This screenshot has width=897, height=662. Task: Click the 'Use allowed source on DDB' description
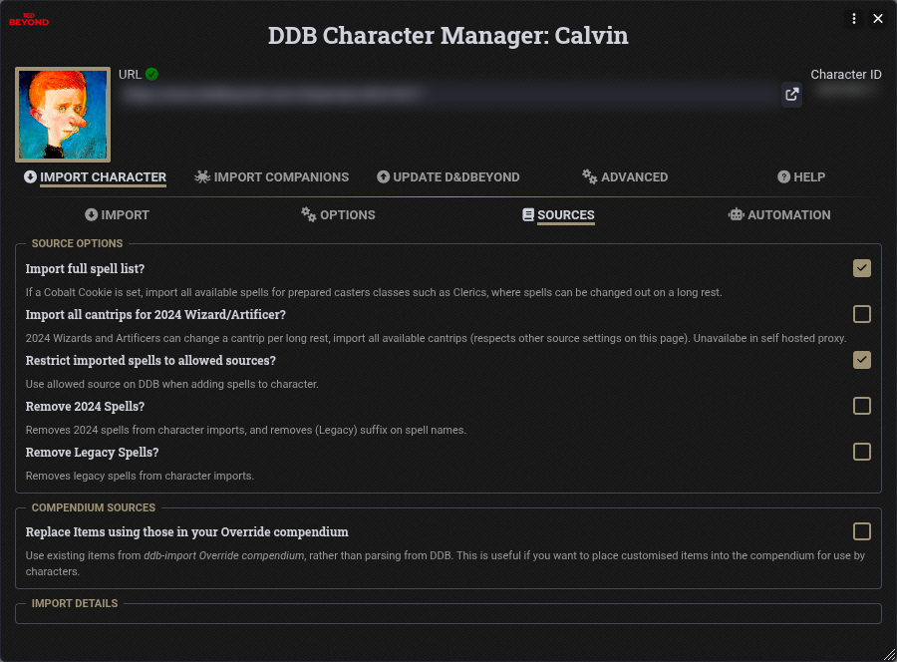171,385
